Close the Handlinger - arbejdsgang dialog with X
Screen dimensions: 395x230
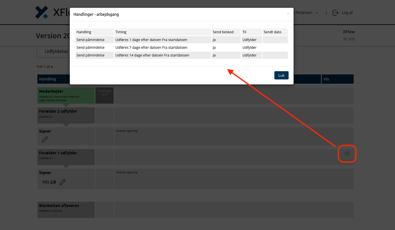288,14
